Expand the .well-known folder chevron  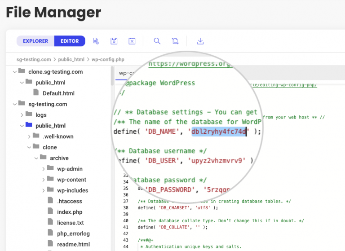click(29, 137)
